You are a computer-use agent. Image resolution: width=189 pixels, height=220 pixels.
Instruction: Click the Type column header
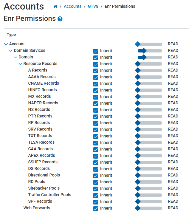click(11, 35)
